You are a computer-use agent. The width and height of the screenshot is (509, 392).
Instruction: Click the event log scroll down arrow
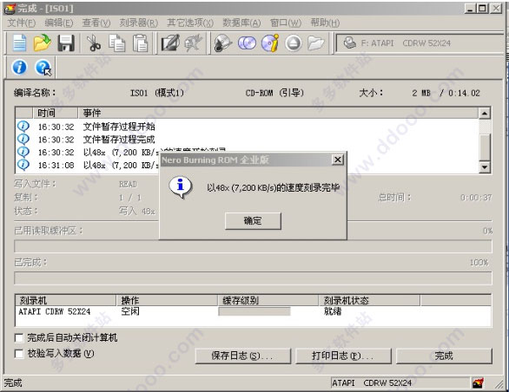(x=485, y=167)
